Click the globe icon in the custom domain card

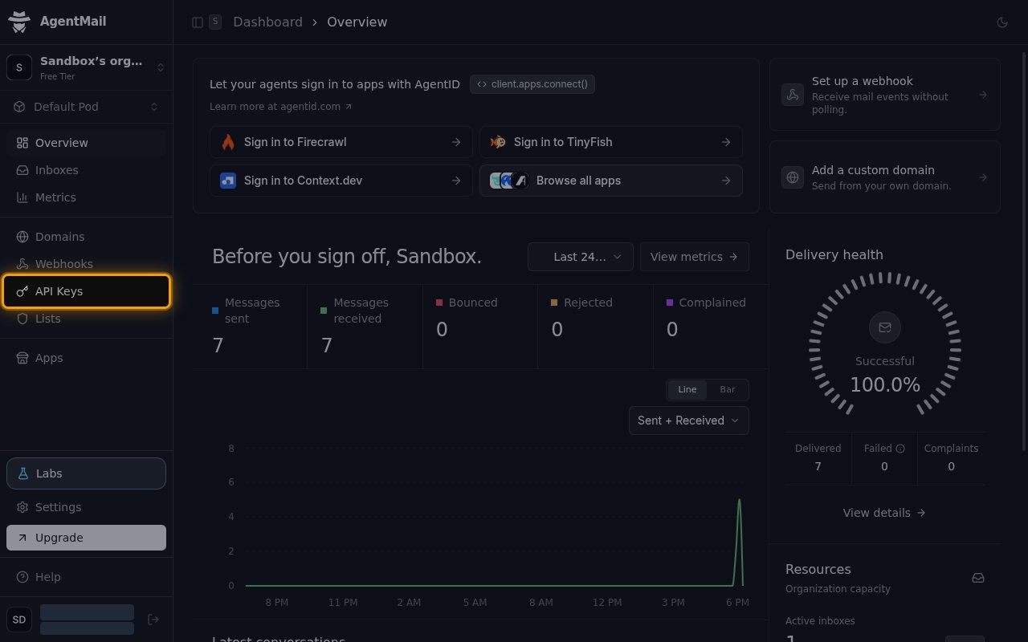click(x=793, y=177)
